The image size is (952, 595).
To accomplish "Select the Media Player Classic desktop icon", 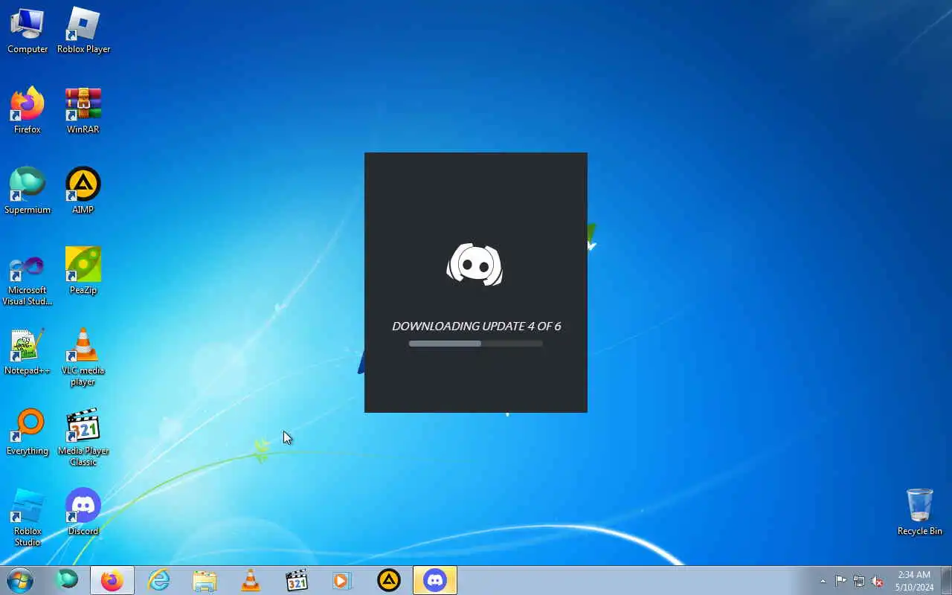I will click(x=83, y=437).
